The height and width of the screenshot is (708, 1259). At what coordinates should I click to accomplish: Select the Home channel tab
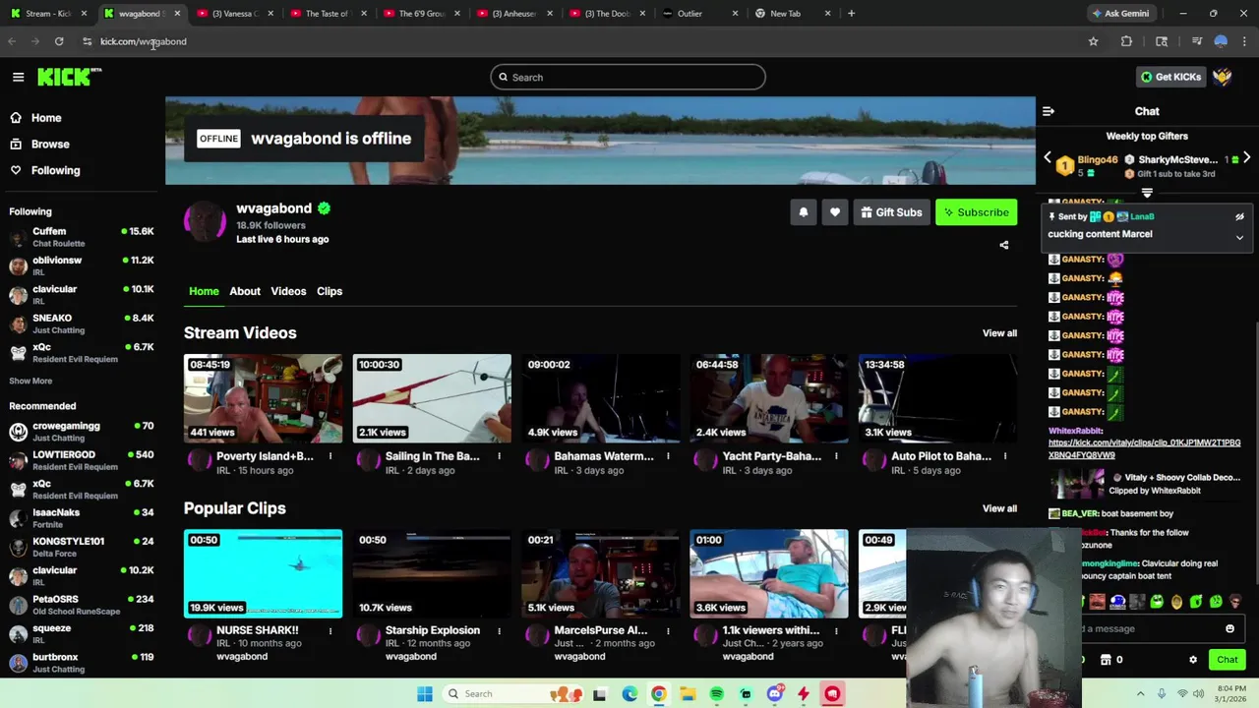point(204,291)
